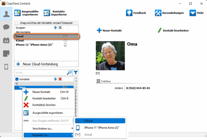Click the phone number 8 (922) 014-85-01

click(138, 88)
